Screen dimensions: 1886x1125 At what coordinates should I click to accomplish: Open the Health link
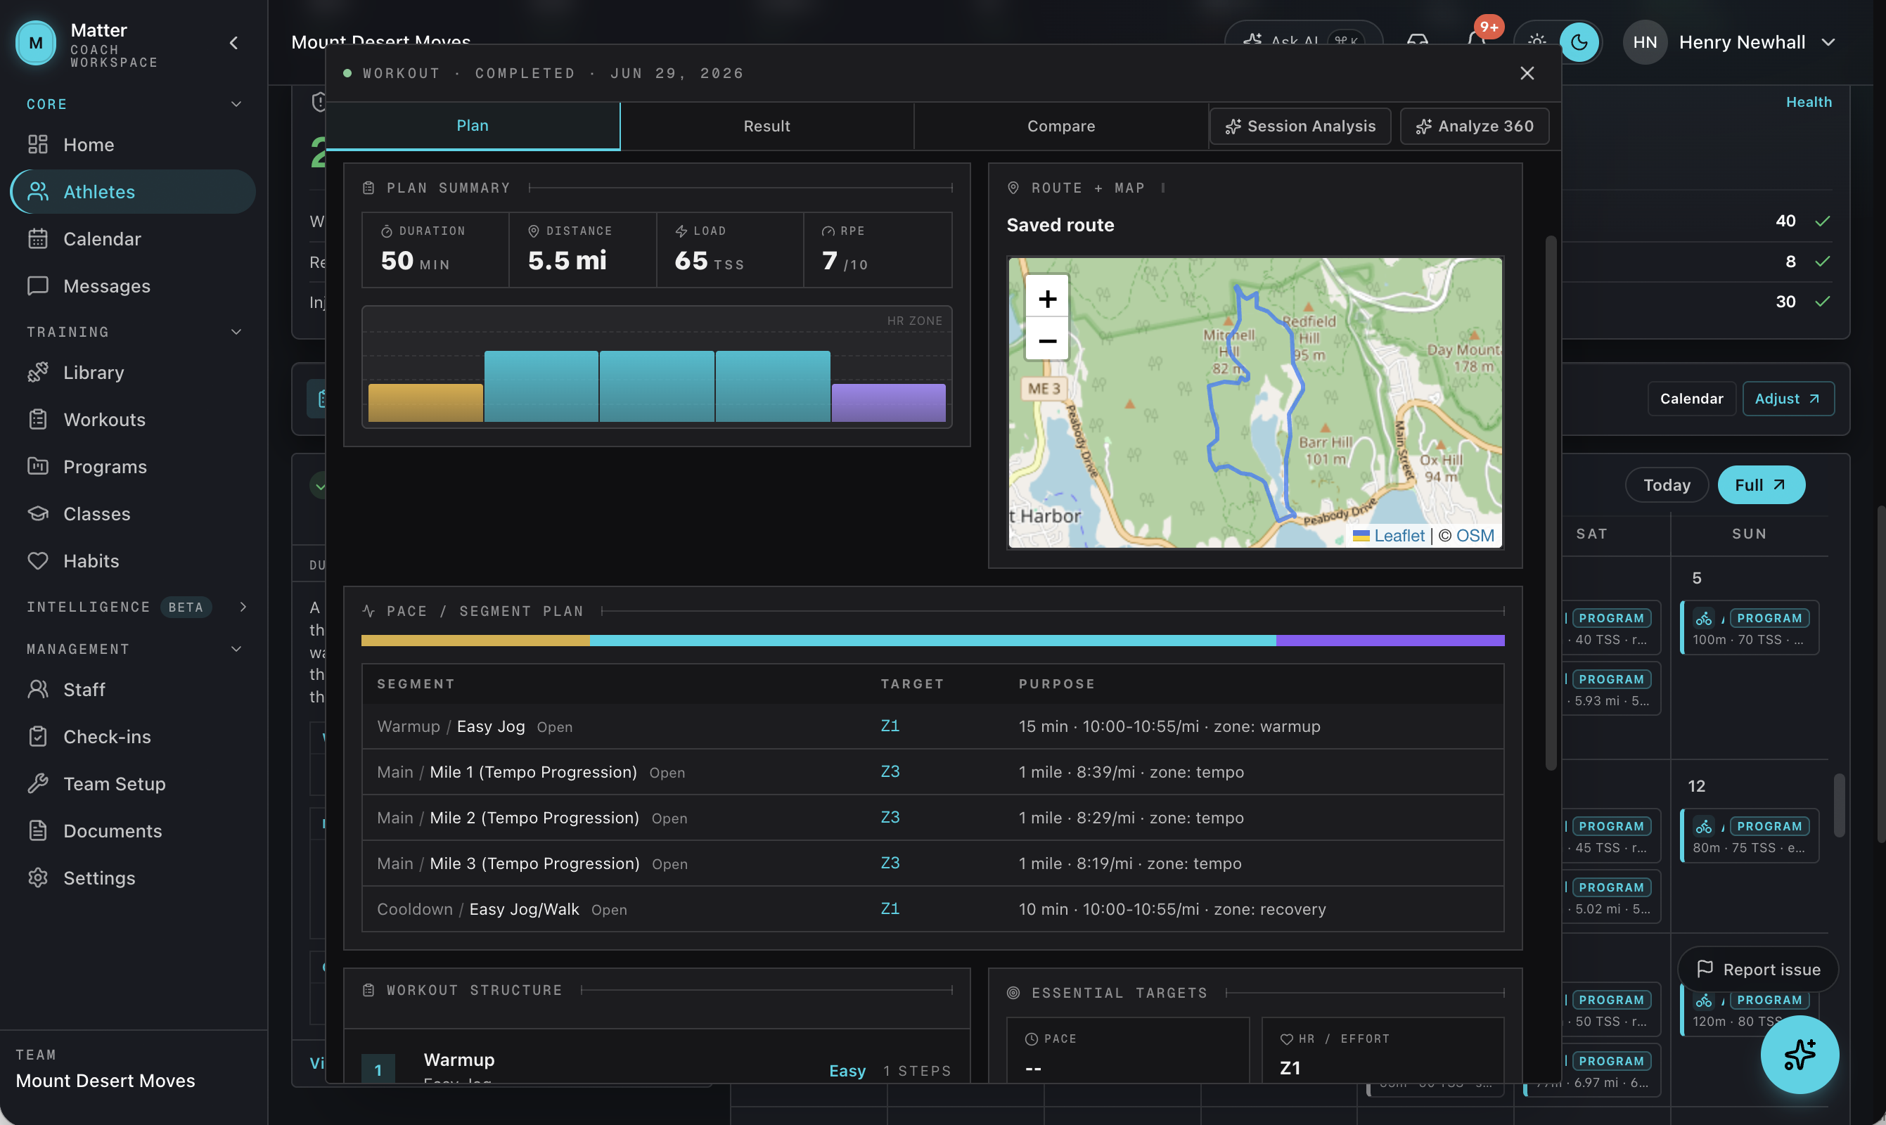[x=1809, y=101]
